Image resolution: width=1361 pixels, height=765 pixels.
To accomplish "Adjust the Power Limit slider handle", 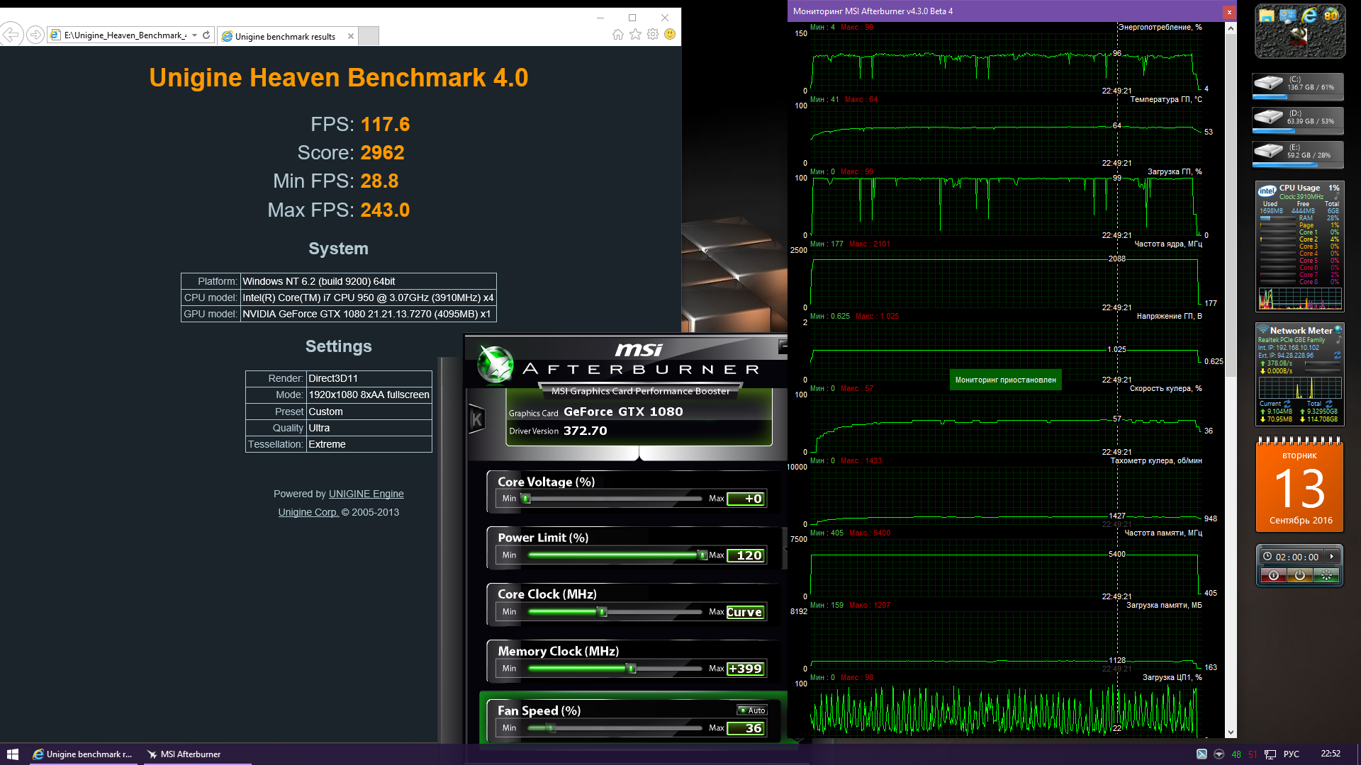I will point(702,555).
